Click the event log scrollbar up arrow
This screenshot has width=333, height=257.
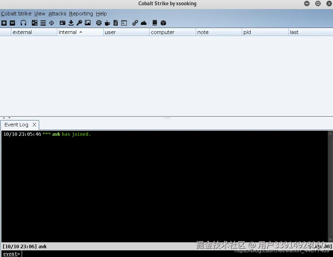(x=330, y=133)
